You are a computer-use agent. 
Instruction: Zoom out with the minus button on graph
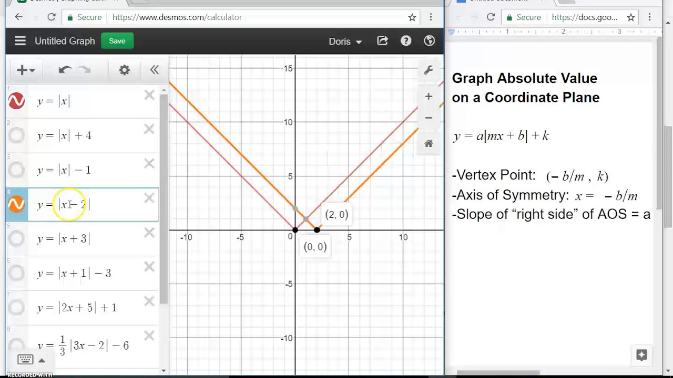(x=429, y=118)
